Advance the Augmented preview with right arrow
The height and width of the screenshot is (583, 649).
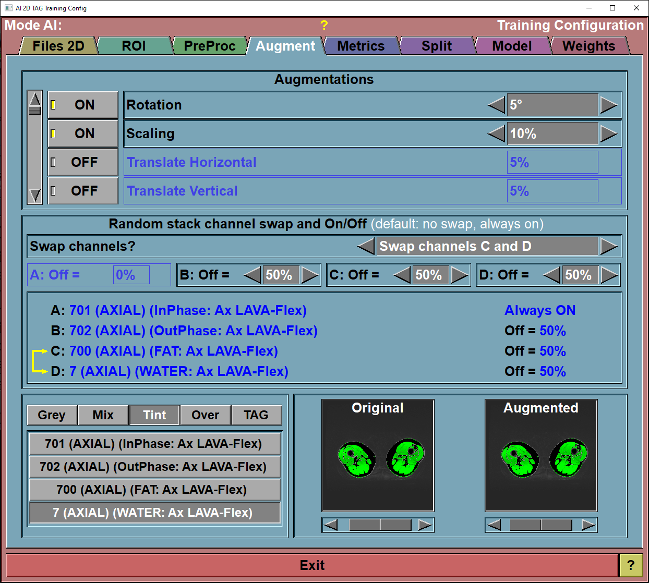click(588, 525)
